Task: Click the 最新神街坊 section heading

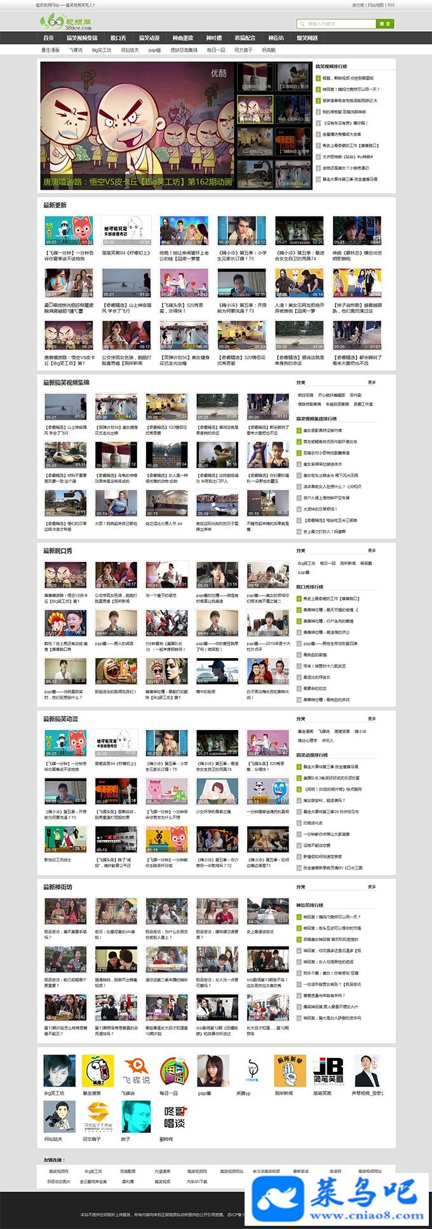Action: [x=58, y=887]
